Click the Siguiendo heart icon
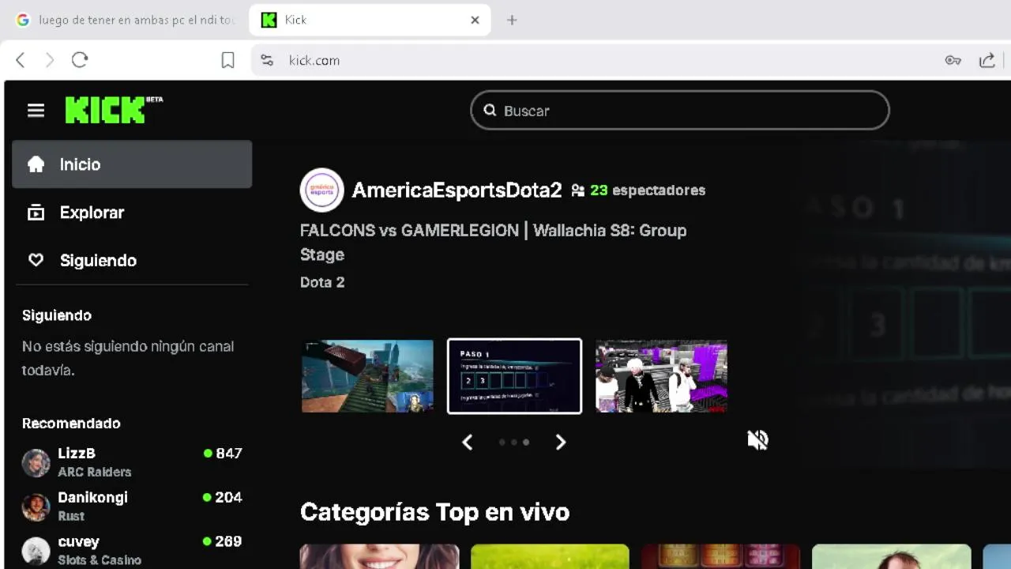1011x569 pixels. tap(36, 260)
